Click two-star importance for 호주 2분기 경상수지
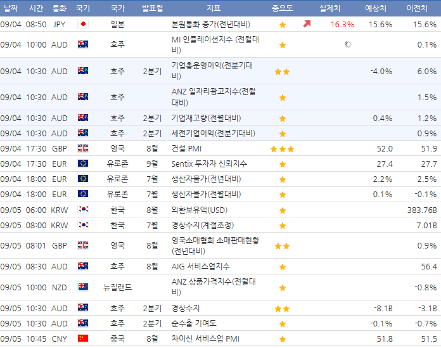 point(283,309)
